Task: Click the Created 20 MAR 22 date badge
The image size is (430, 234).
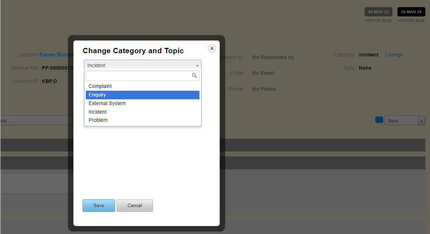Action: [378, 12]
